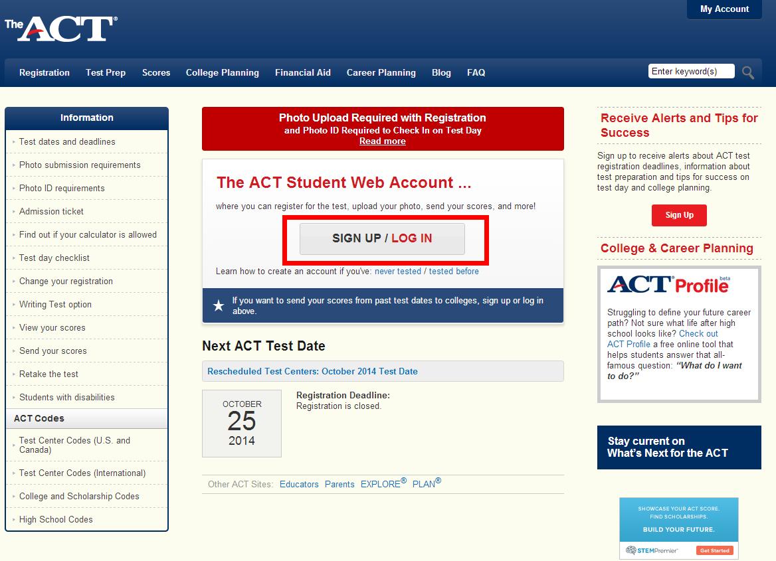The height and width of the screenshot is (561, 776).
Task: Open College Planning in the nav bar
Action: [222, 73]
